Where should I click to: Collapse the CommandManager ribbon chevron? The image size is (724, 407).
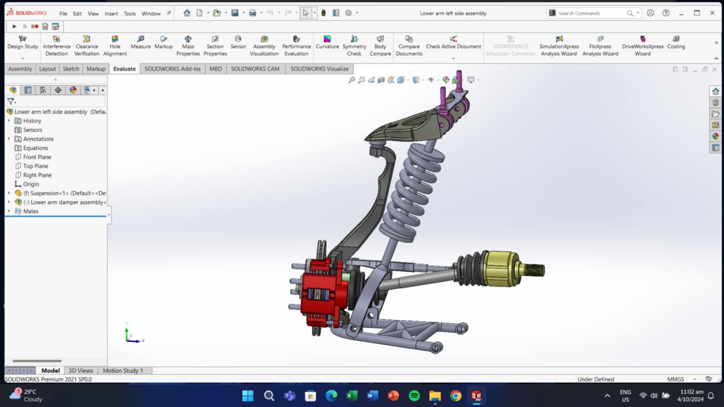pos(716,58)
